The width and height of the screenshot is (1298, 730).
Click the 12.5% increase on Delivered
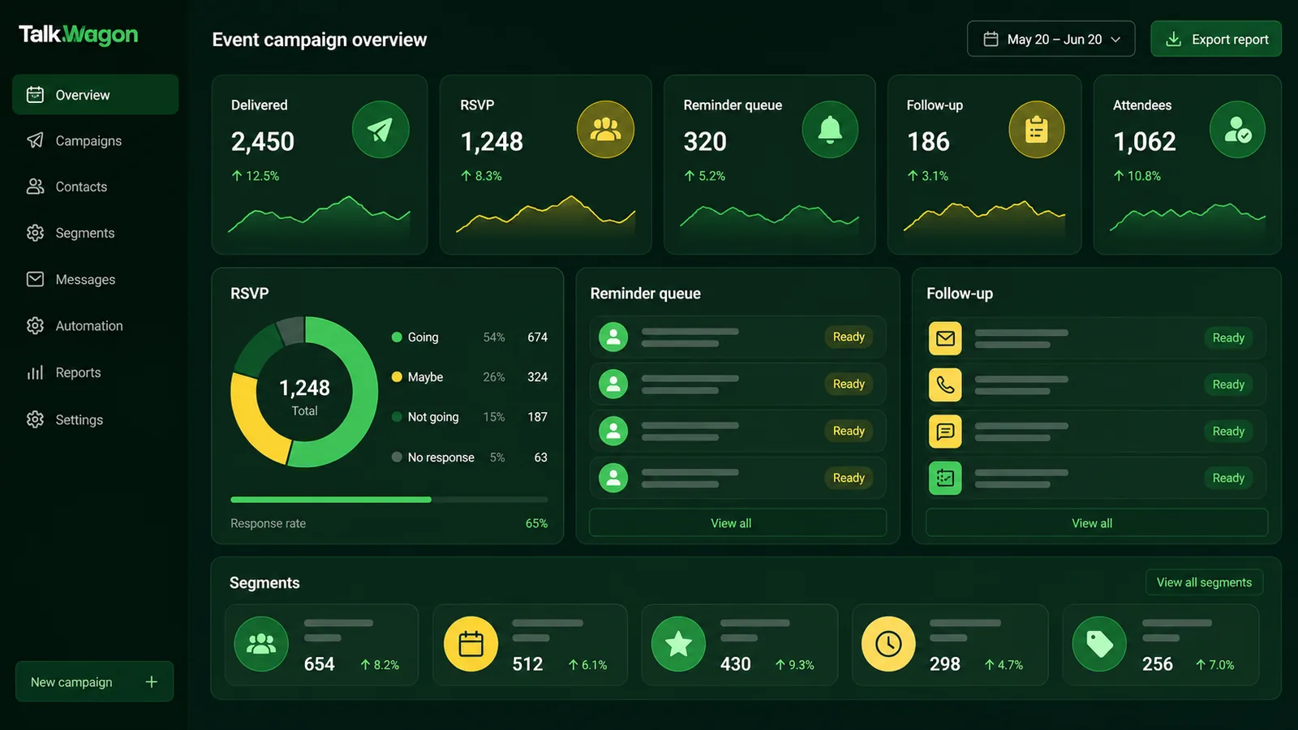tap(256, 176)
